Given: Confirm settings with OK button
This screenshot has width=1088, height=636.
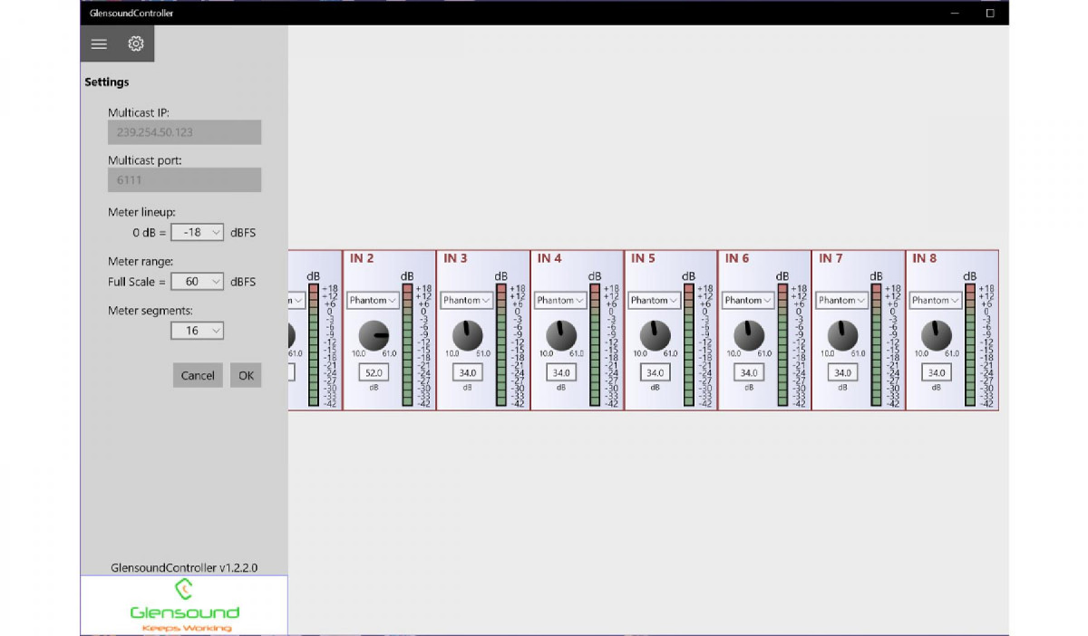Looking at the screenshot, I should [x=246, y=375].
